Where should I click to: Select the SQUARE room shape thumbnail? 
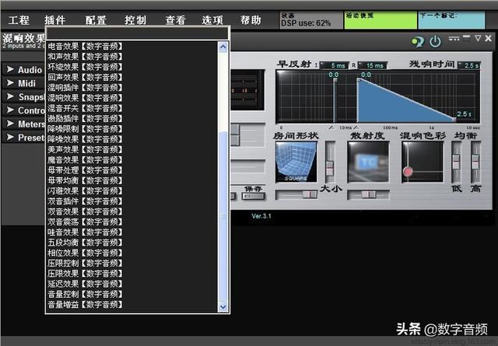tap(296, 162)
